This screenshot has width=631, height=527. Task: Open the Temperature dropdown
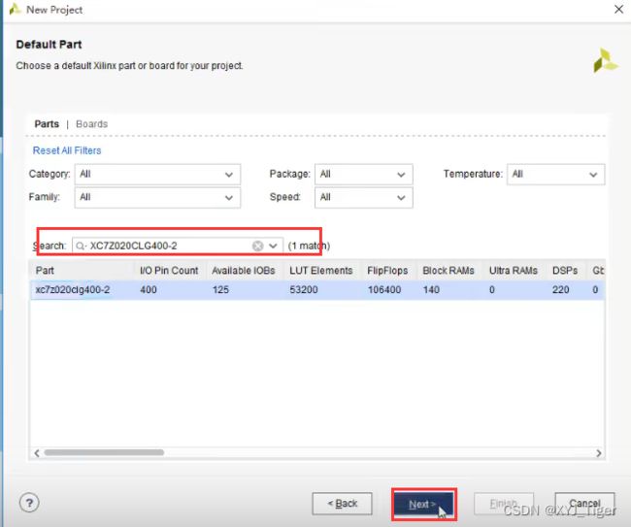pos(555,174)
